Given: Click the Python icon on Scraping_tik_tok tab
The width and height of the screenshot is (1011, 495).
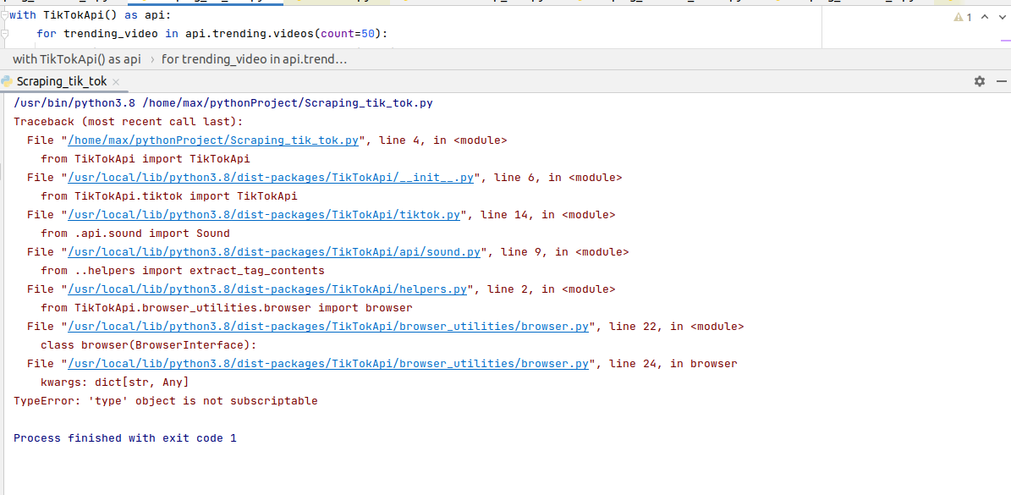Looking at the screenshot, I should click(7, 81).
